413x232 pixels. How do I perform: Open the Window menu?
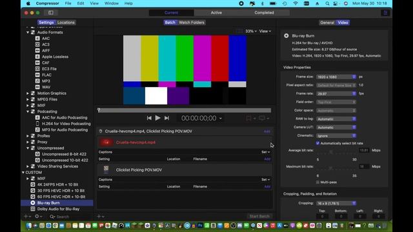pos(112,3)
